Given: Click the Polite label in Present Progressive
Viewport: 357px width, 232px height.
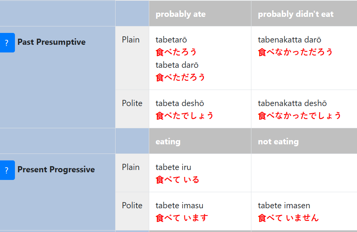Looking at the screenshot, I should tap(132, 206).
